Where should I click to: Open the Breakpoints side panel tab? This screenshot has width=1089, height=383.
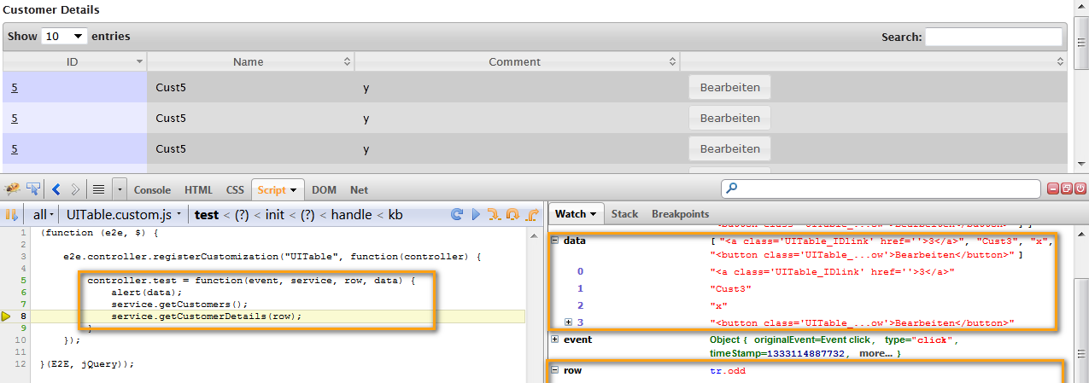click(x=680, y=214)
